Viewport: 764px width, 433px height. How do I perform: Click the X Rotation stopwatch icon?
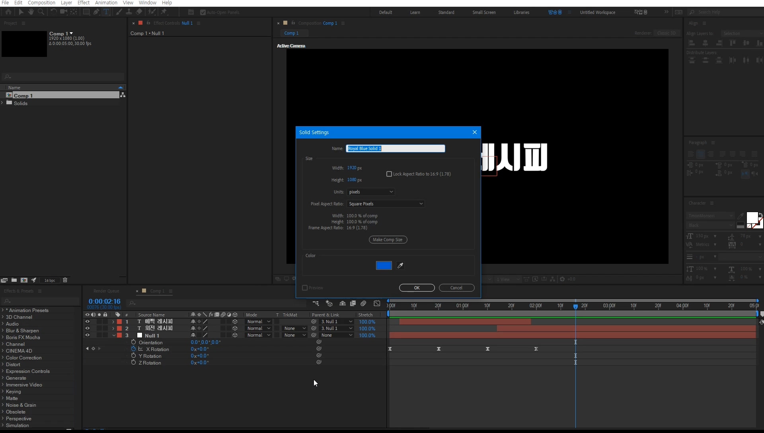133,349
